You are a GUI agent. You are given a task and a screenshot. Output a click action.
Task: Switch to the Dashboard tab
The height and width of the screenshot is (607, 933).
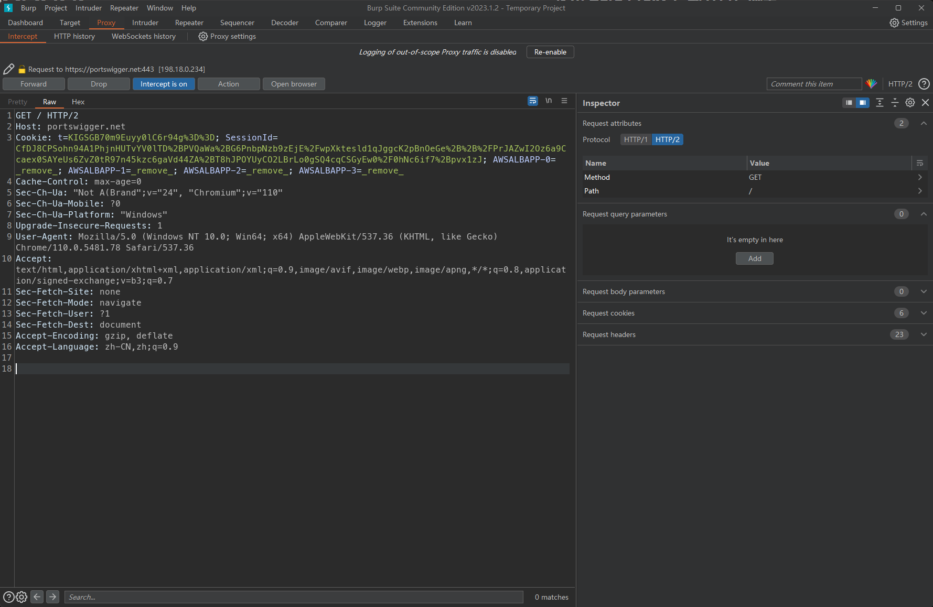coord(25,23)
